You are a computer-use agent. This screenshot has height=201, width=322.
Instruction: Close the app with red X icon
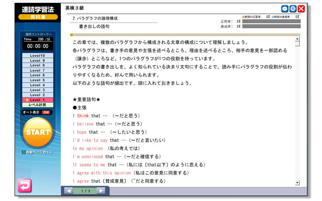(x=301, y=9)
